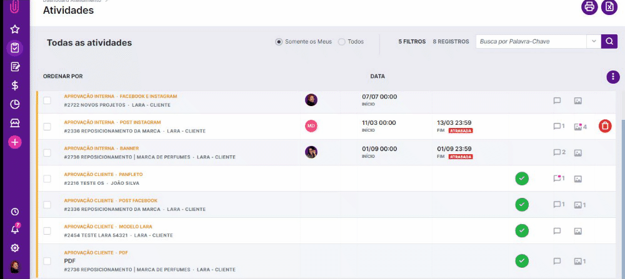The height and width of the screenshot is (279, 625).
Task: Click the app logo in sidebar
Action: pyautogui.click(x=15, y=7)
